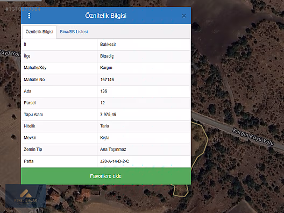Click the Kargın Köyü Yolu map label
Viewport: 284px width, 213px height.
point(253,137)
